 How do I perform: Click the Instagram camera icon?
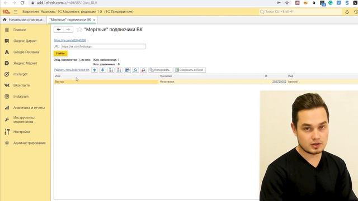click(7, 97)
